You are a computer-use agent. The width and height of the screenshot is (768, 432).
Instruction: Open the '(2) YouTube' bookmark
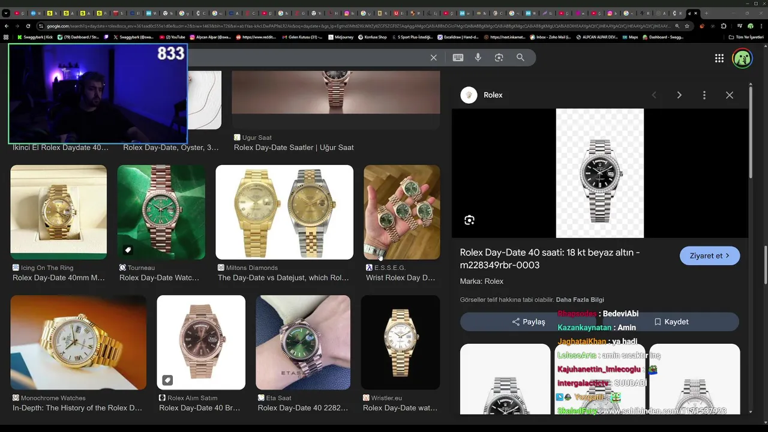[173, 37]
